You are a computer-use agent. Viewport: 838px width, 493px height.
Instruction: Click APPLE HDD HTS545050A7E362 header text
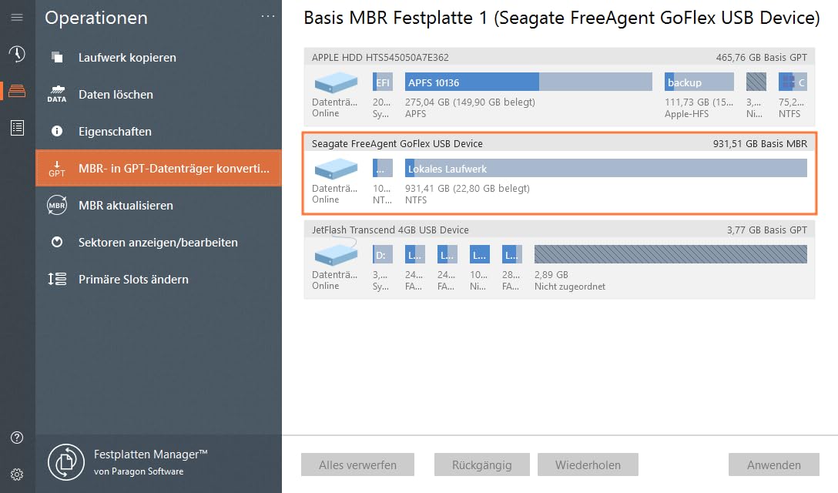(380, 57)
